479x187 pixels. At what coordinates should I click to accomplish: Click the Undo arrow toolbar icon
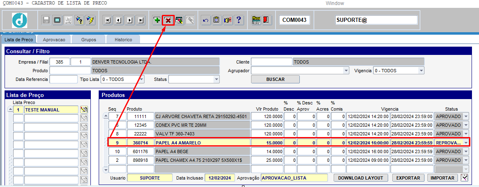pos(206,20)
